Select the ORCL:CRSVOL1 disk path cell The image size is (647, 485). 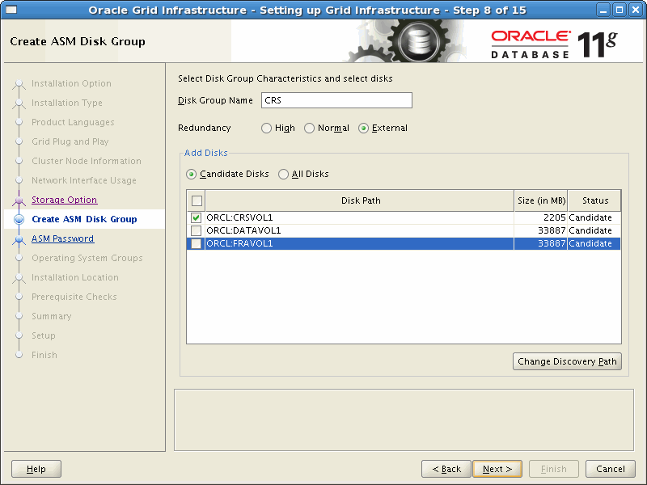coord(359,217)
